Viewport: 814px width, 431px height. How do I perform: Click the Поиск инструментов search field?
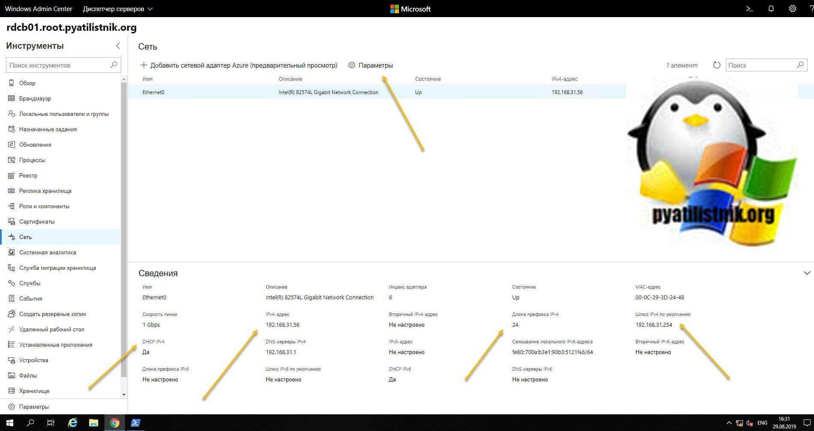(58, 65)
